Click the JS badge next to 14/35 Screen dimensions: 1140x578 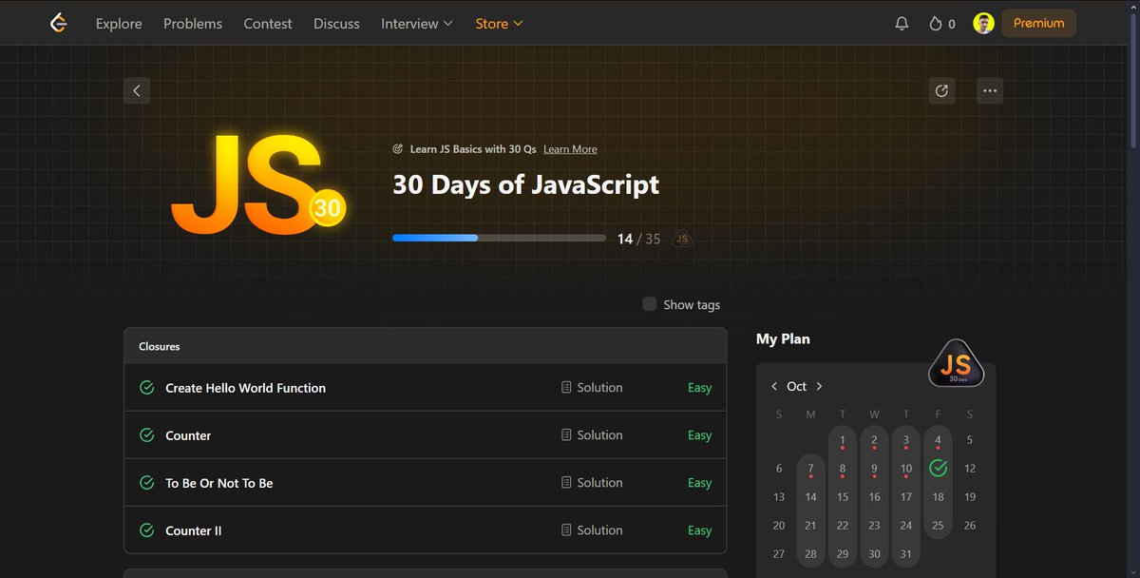coord(682,239)
